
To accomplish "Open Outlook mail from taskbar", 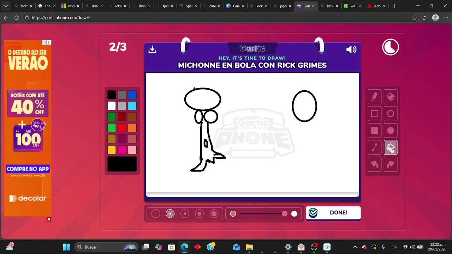I will 236,247.
